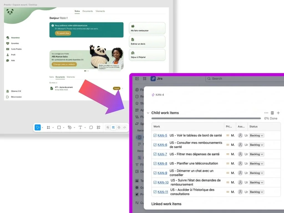The width and height of the screenshot is (284, 213).
Task: Collapse the Child work items section
Action: coord(148,113)
